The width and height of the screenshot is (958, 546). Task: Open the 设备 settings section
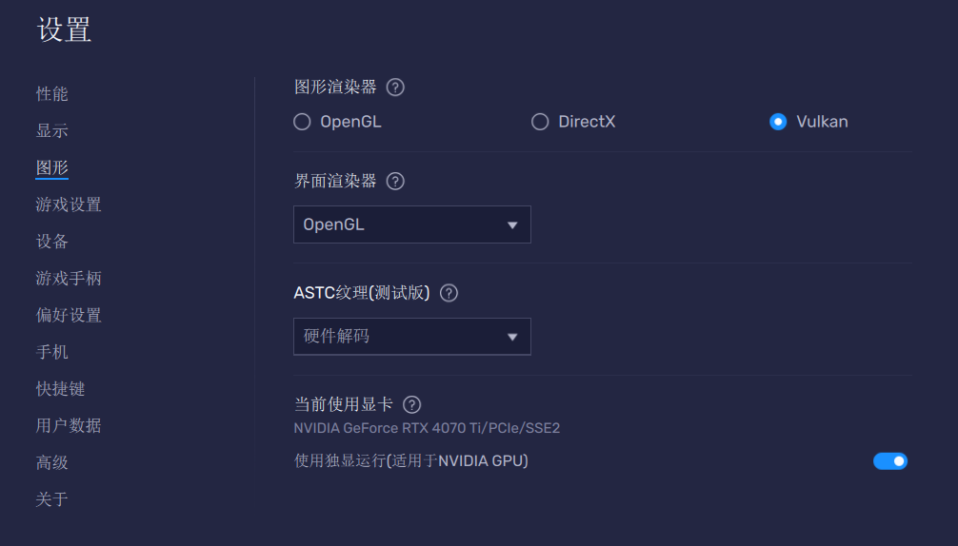(52, 242)
